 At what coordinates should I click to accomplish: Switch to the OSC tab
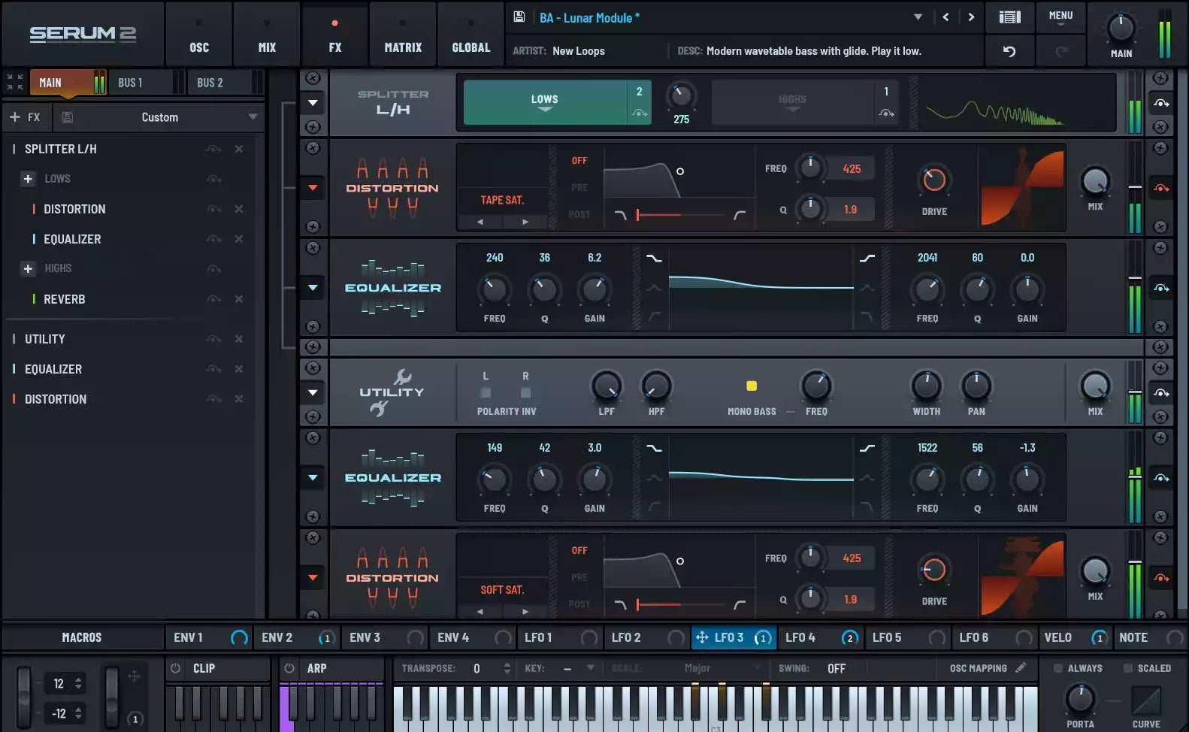pos(199,34)
